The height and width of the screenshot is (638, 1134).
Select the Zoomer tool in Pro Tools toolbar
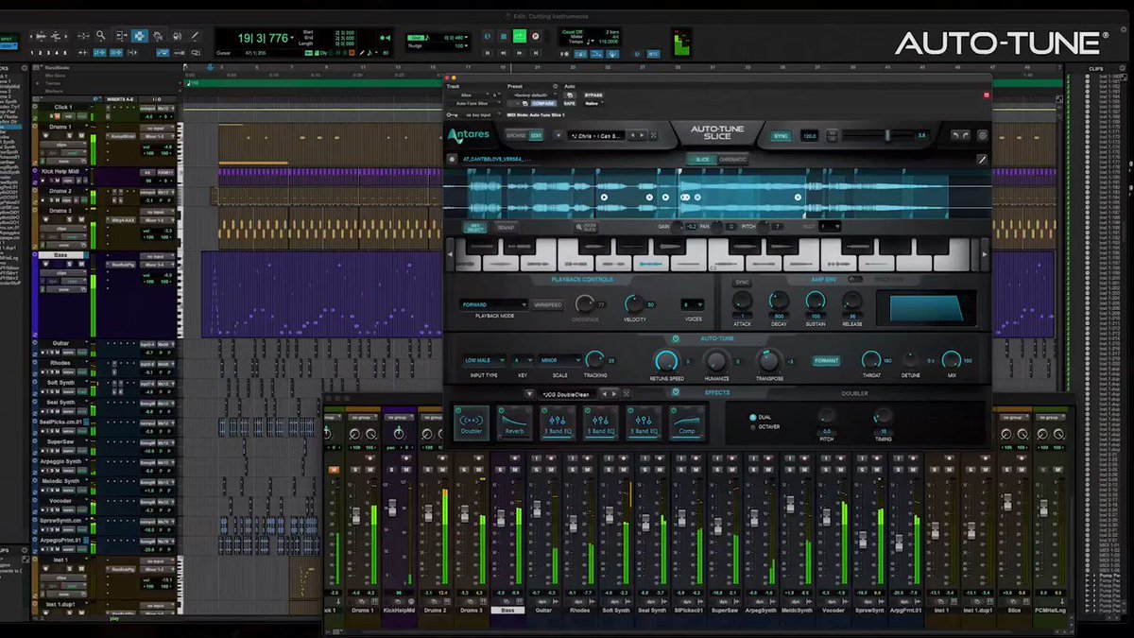tap(100, 35)
